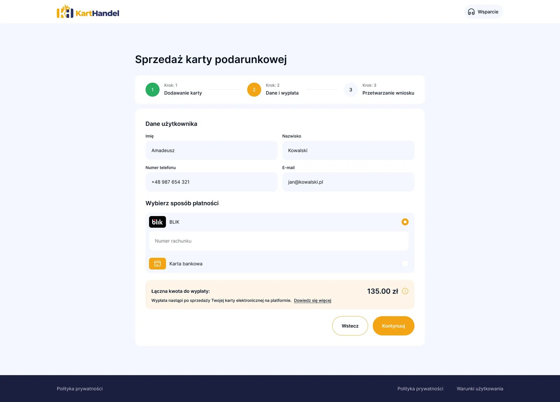This screenshot has height=402, width=560.
Task: Click the E-mail input field
Action: pos(348,182)
